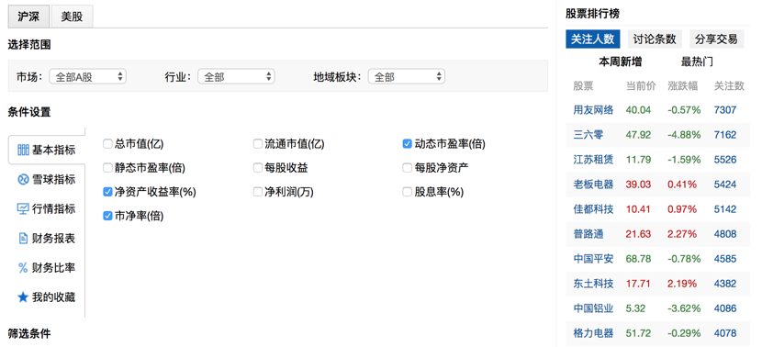Expand the 行业 dropdown
This screenshot has height=347, width=762.
236,76
